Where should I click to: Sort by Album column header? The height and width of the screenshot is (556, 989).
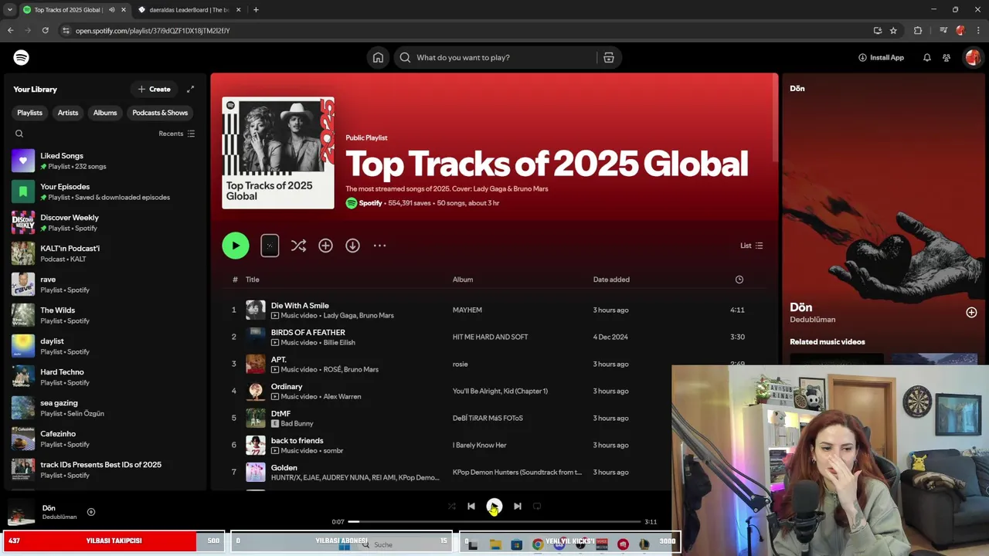463,280
